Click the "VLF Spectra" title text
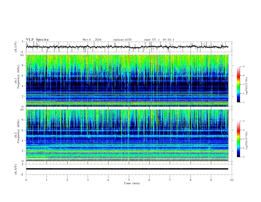The width and height of the screenshot is (261, 202). (x=37, y=40)
